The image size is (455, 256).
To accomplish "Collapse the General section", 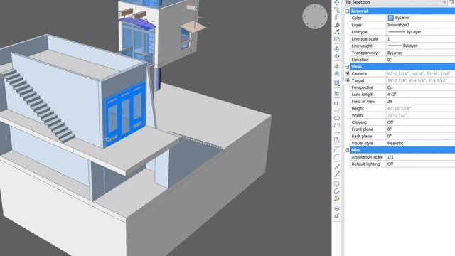I will click(x=347, y=11).
